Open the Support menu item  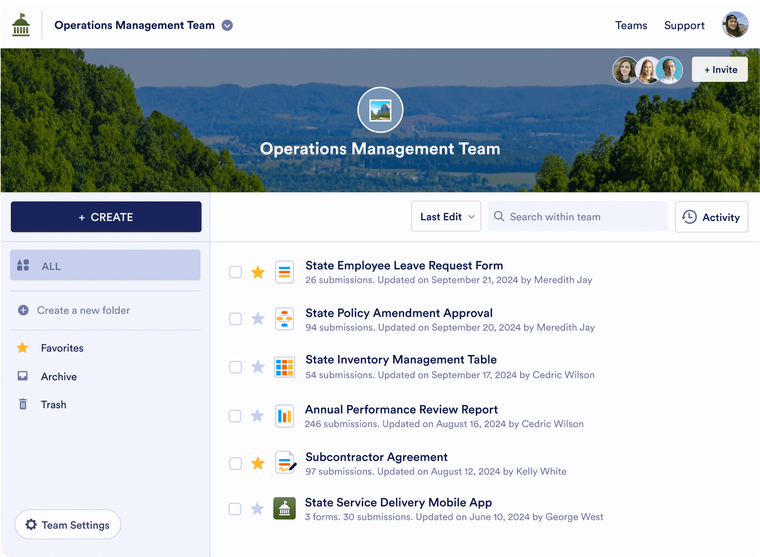[x=684, y=25]
